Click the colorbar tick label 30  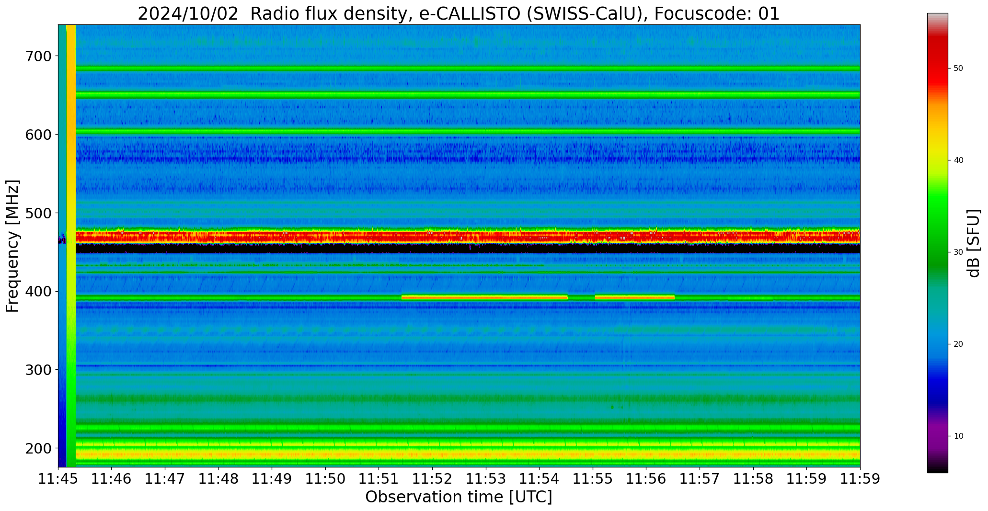(958, 252)
